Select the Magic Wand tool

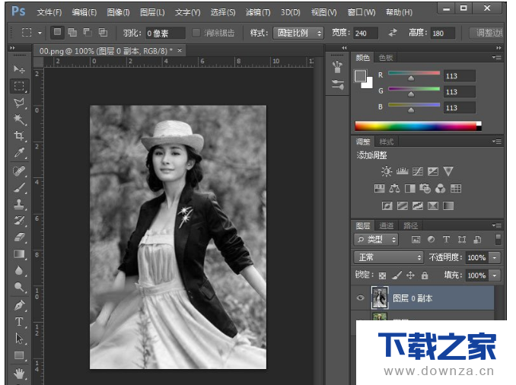pyautogui.click(x=19, y=119)
